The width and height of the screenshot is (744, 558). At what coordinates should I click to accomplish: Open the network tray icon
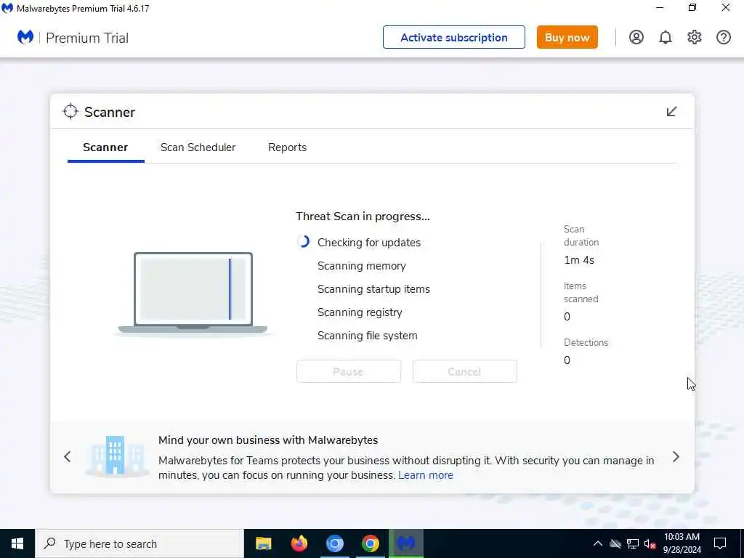[x=633, y=543]
